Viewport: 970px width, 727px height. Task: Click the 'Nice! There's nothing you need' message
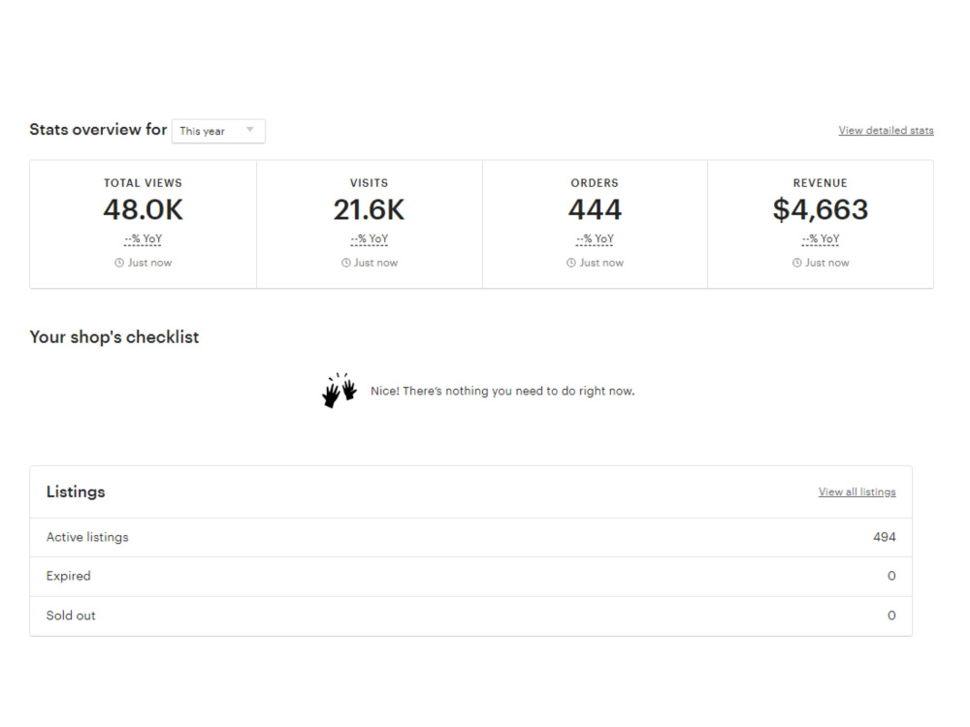click(502, 392)
